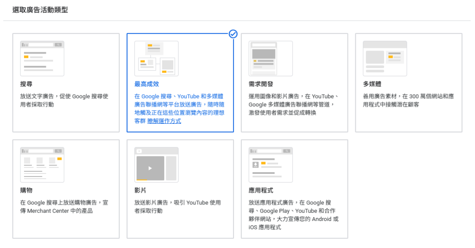Choose the 影片 campaign type title
475x248 pixels.
click(140, 190)
